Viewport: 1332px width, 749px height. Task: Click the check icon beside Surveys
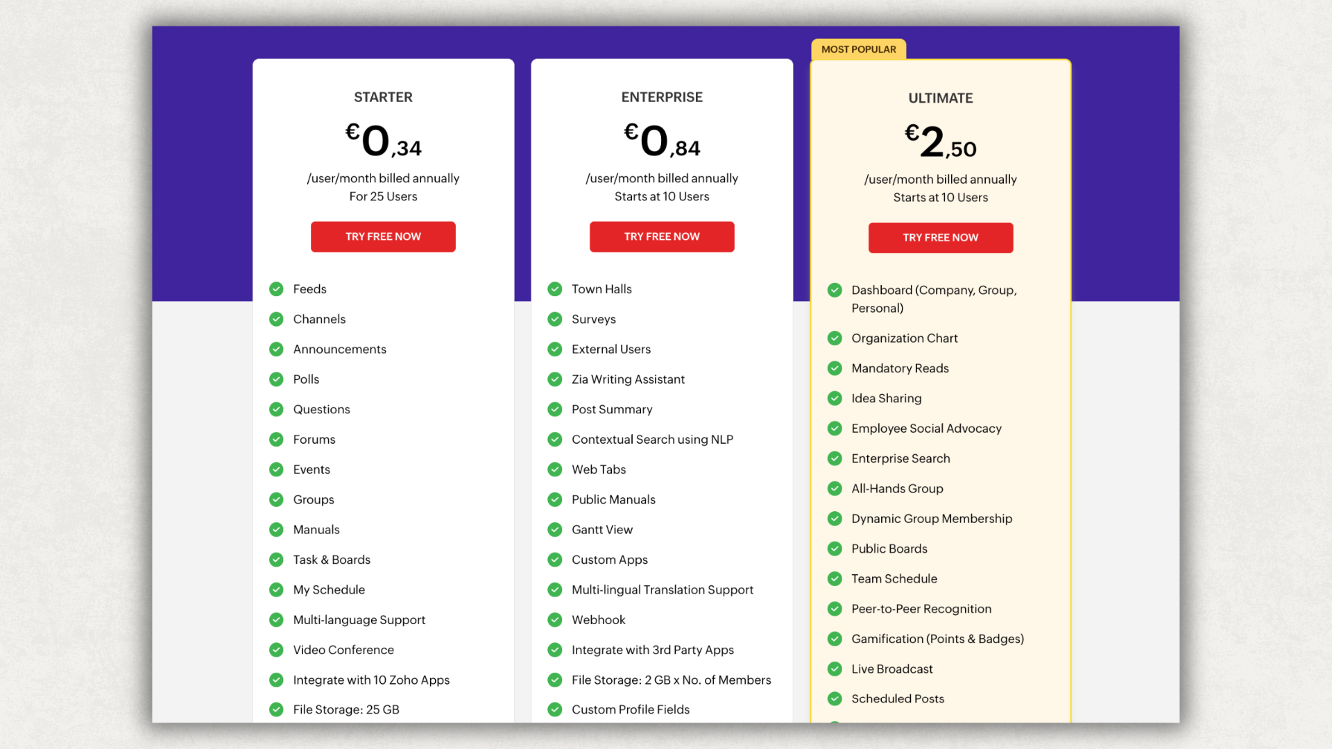555,319
